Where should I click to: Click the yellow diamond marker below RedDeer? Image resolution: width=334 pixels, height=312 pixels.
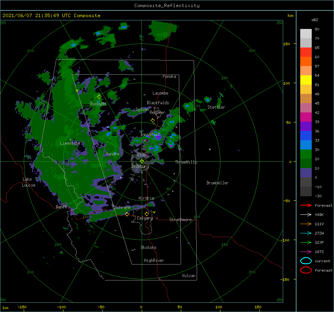click(x=153, y=120)
